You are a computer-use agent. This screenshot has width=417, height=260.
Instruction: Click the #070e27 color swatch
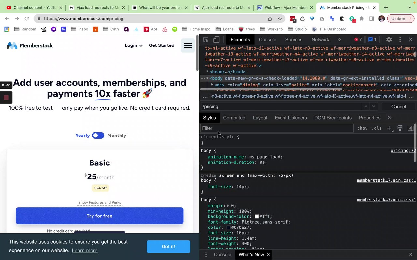[x=229, y=227]
